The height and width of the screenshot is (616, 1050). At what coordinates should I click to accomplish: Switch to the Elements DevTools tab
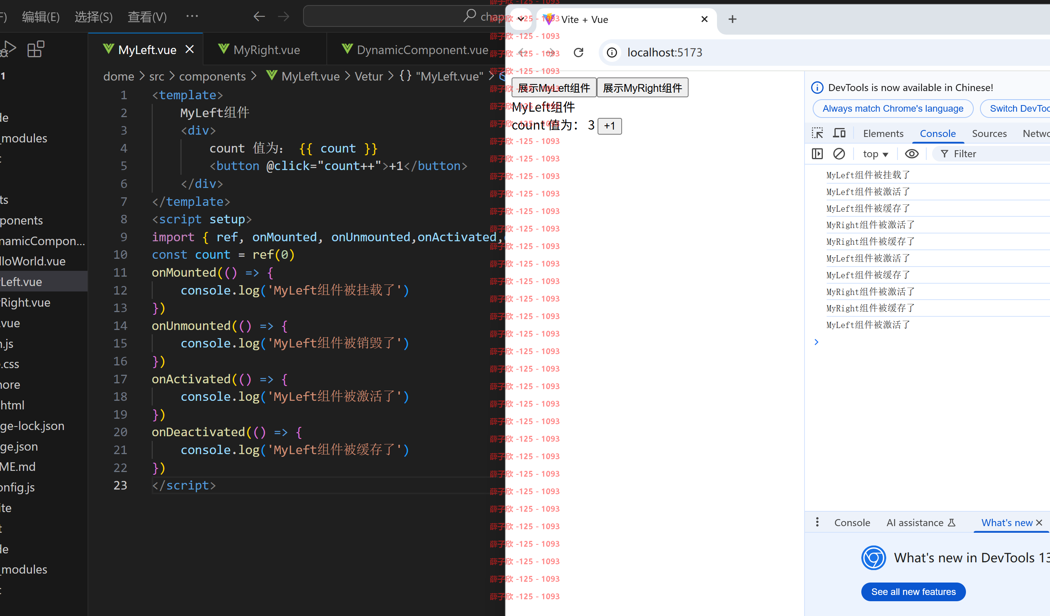pyautogui.click(x=883, y=133)
